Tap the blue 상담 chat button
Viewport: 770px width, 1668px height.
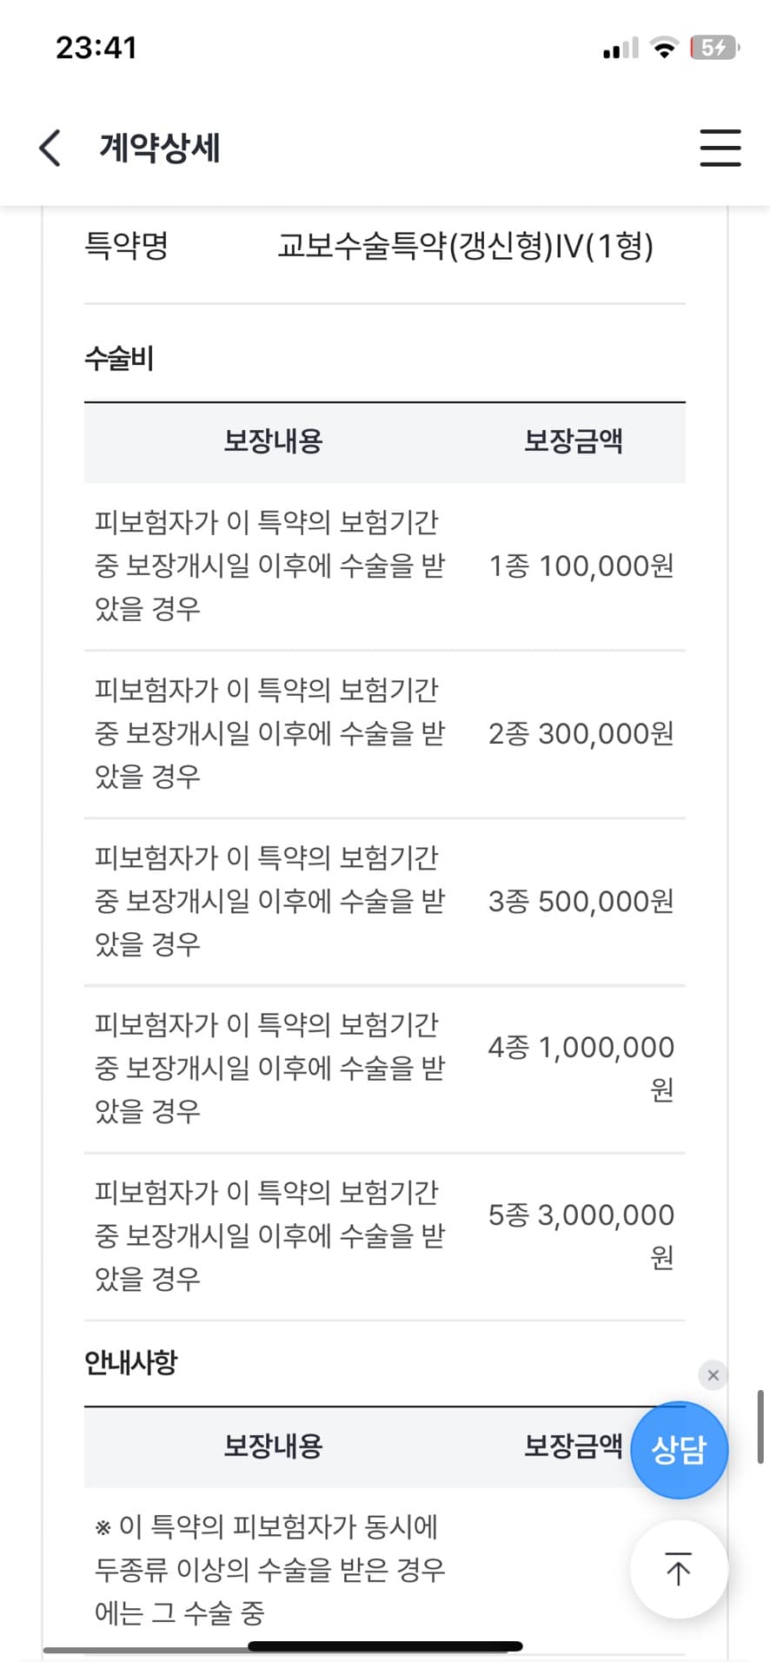click(x=679, y=1450)
